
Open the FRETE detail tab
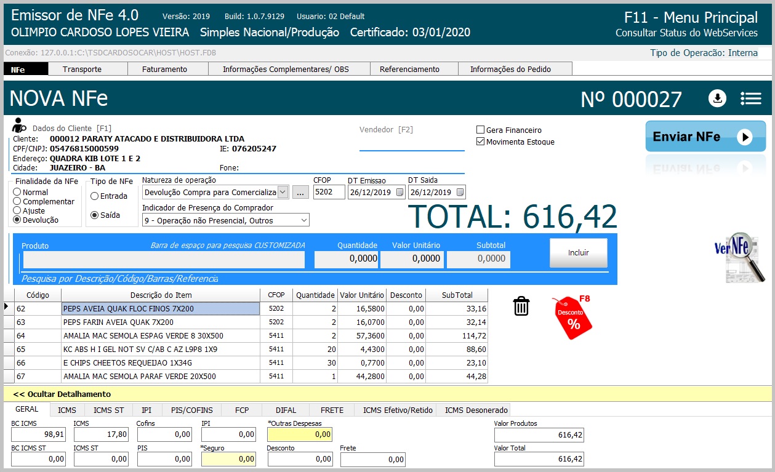click(x=332, y=410)
